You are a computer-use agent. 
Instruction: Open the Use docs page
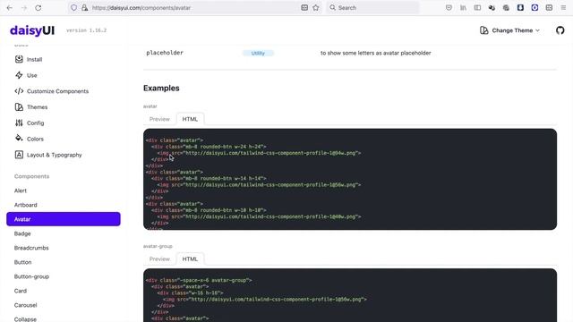pyautogui.click(x=32, y=75)
